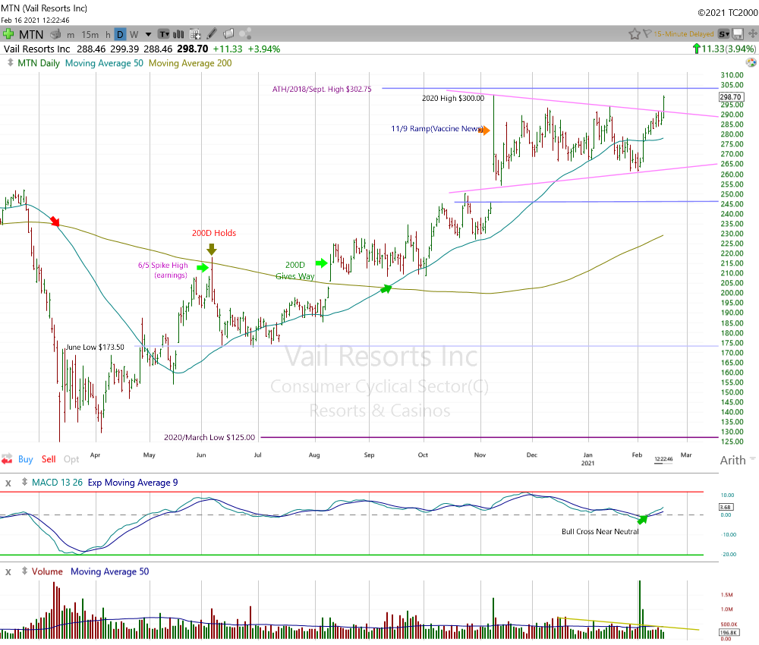Click '11/9 Ramp(Vaccine News)' annotation
Image resolution: width=759 pixels, height=645 pixels.
(436, 129)
